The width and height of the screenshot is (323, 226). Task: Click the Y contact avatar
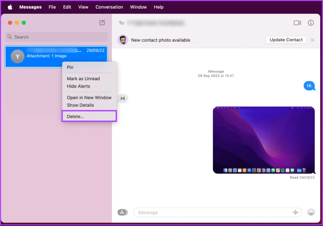coord(17,56)
